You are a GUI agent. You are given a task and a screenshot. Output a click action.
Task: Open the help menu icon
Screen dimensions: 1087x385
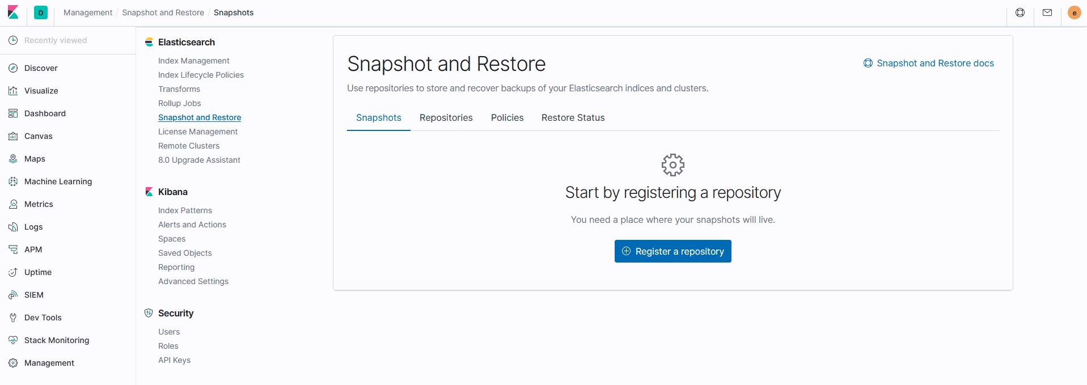point(1020,12)
